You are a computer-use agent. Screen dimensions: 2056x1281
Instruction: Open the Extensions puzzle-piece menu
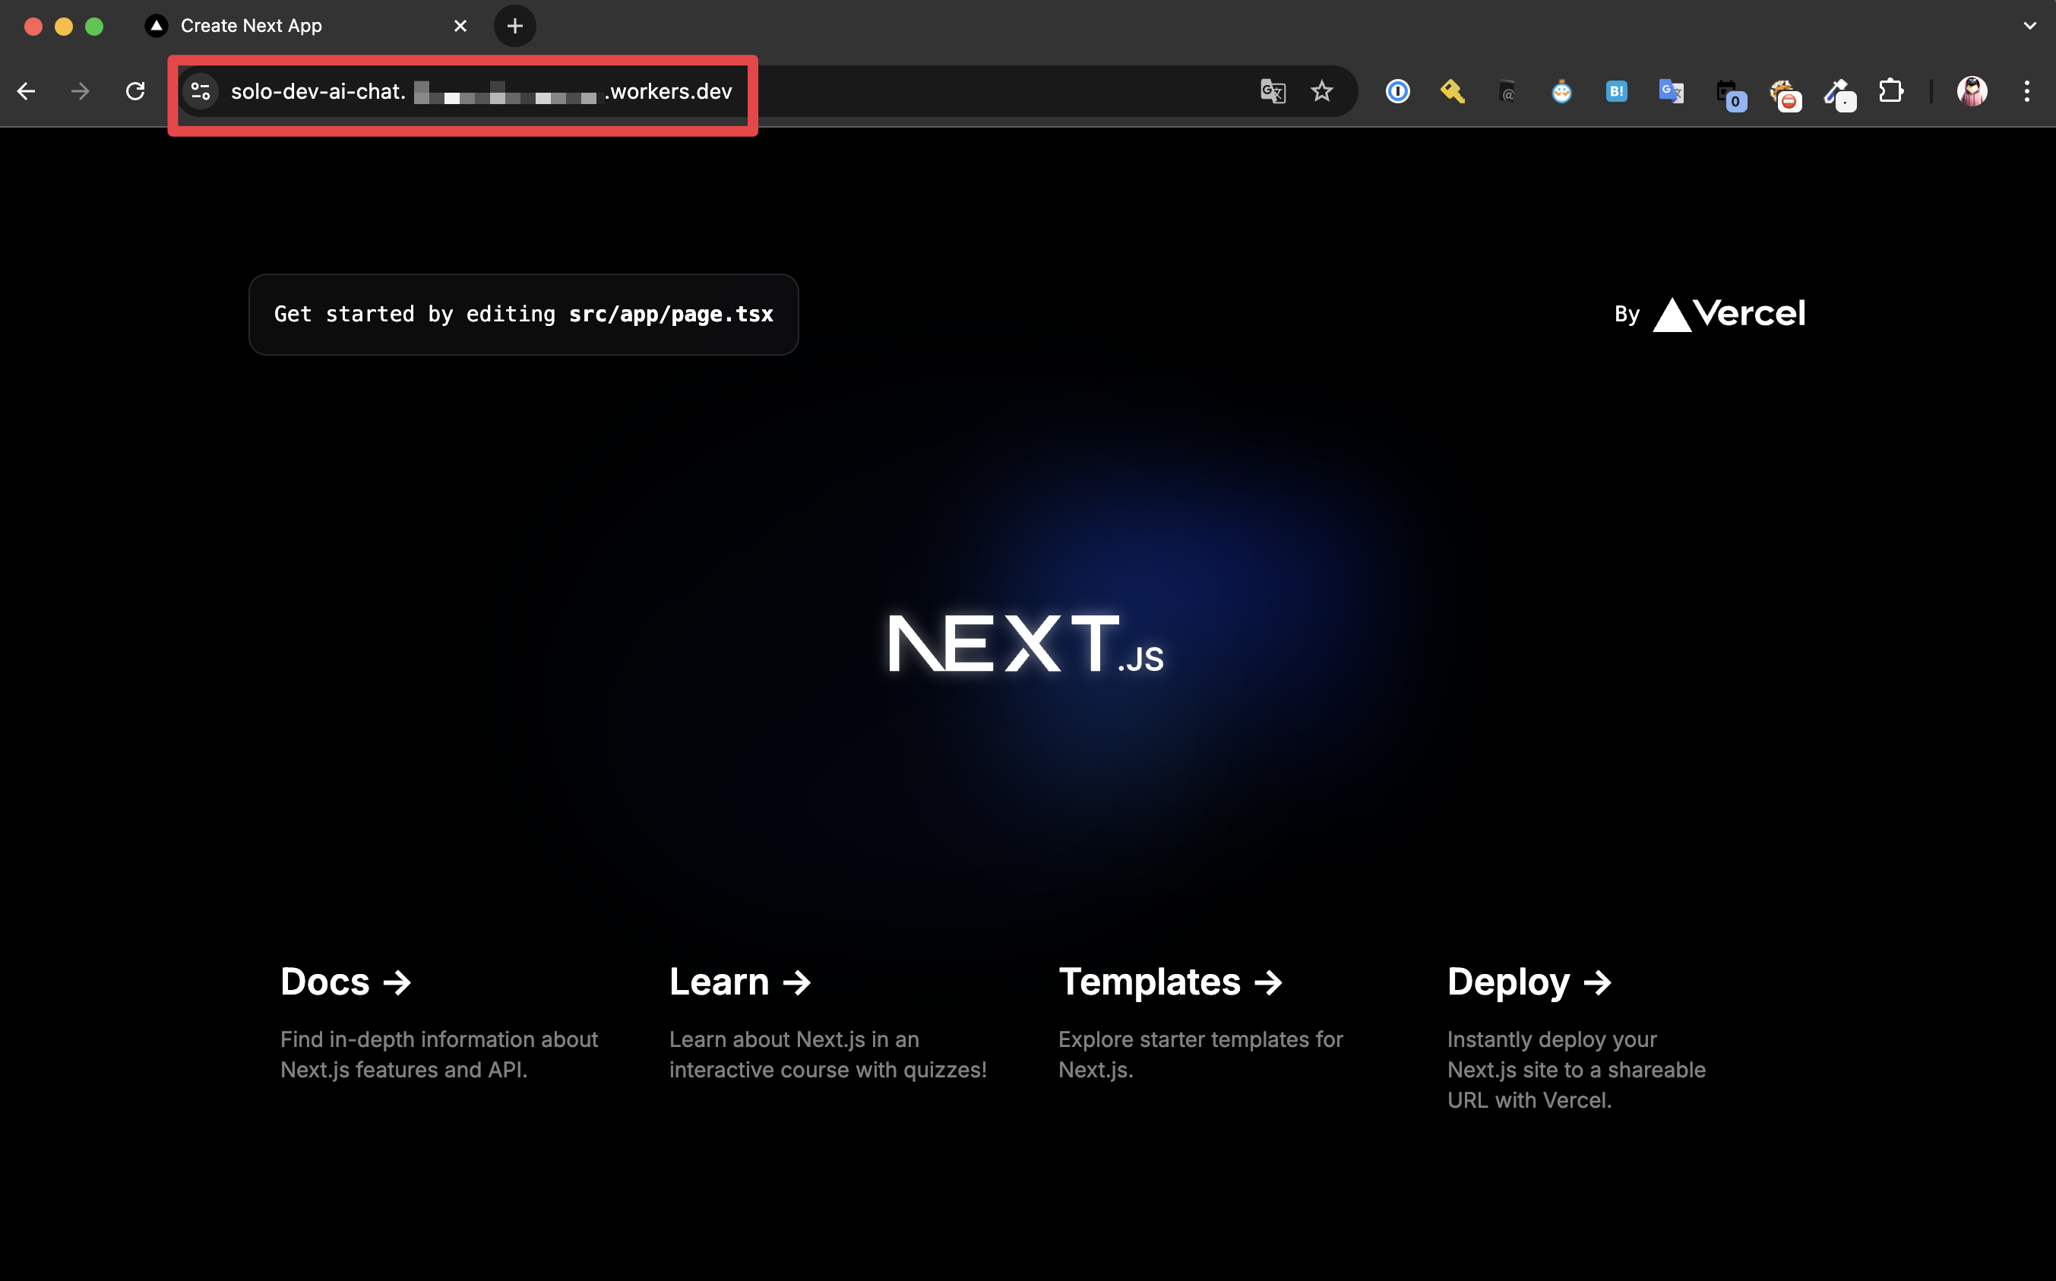[1891, 91]
